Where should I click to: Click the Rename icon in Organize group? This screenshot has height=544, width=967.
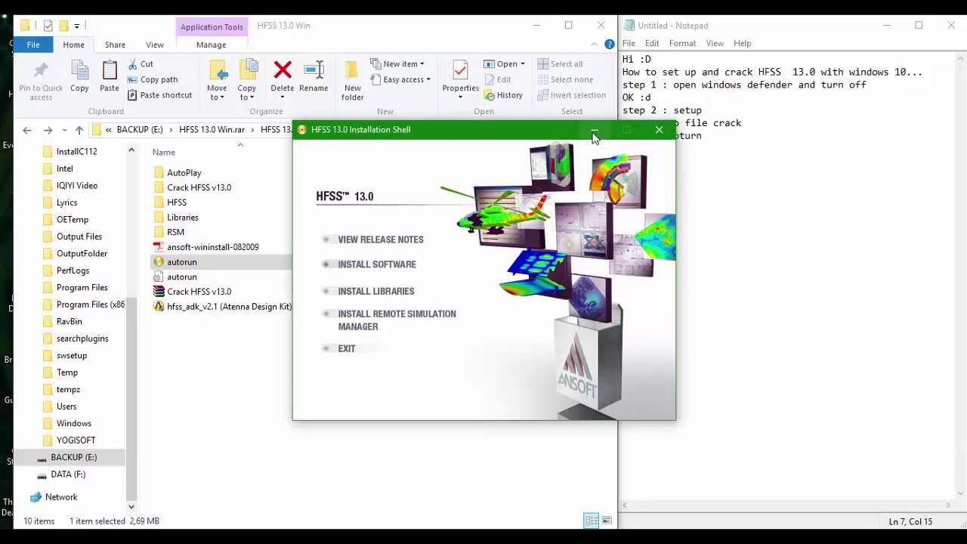pos(314,70)
